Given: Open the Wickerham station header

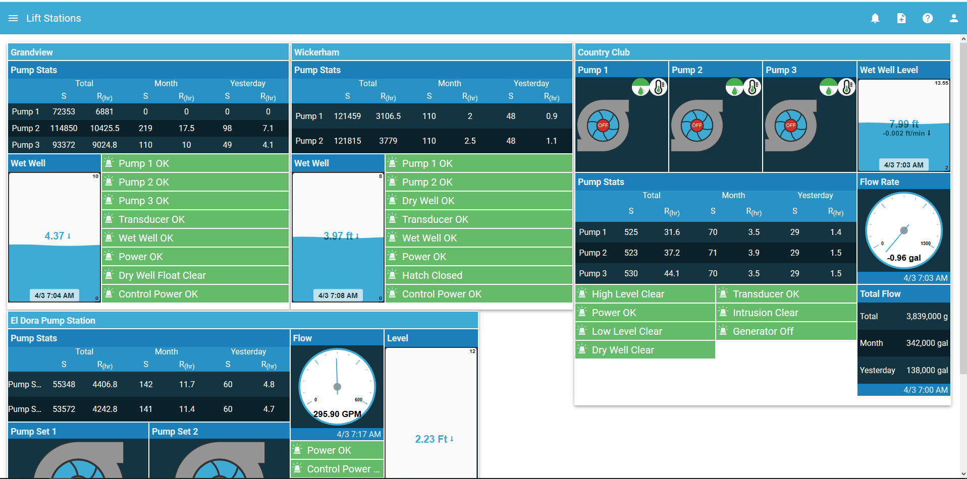Looking at the screenshot, I should (432, 52).
